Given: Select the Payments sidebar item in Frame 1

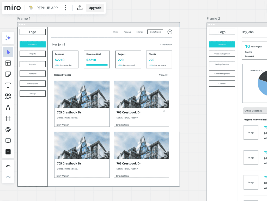Looking at the screenshot, I should 33,74.
